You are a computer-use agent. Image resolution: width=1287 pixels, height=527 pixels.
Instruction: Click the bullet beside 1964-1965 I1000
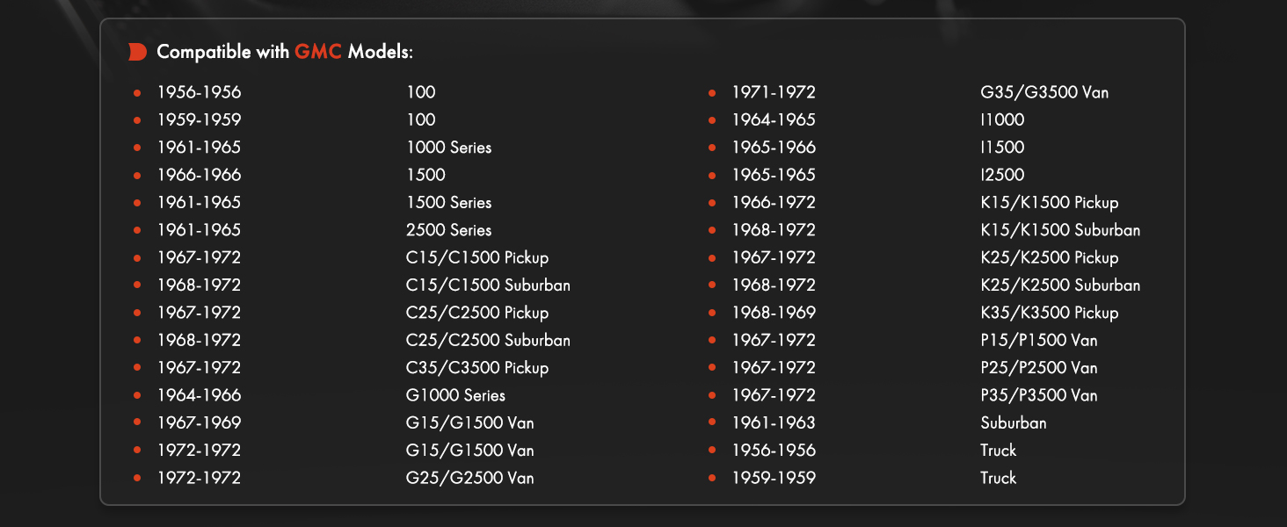712,119
